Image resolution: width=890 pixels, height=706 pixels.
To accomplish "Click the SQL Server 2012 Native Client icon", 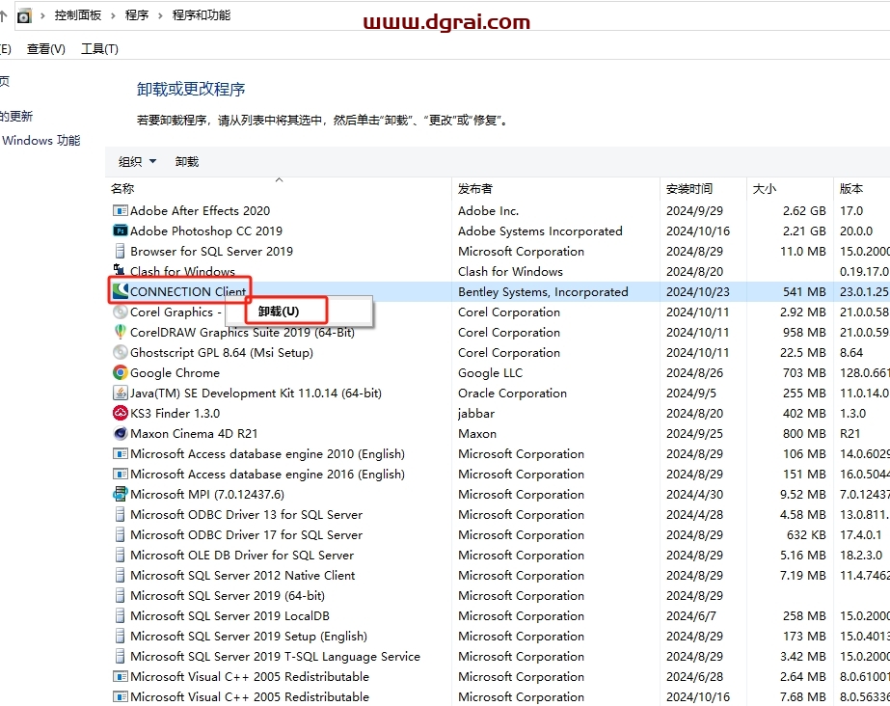I will click(x=120, y=575).
